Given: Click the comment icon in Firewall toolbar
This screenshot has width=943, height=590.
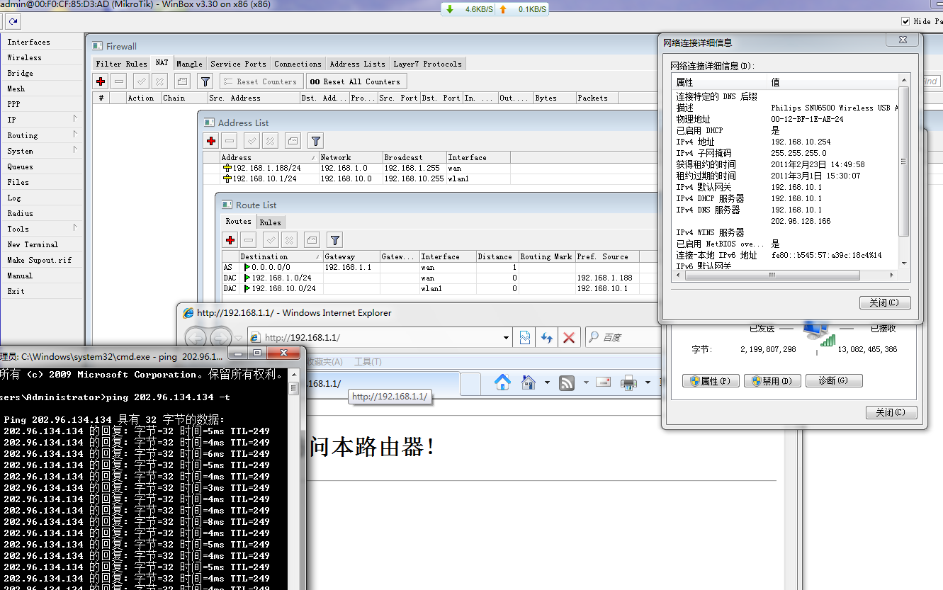Looking at the screenshot, I should click(x=182, y=81).
